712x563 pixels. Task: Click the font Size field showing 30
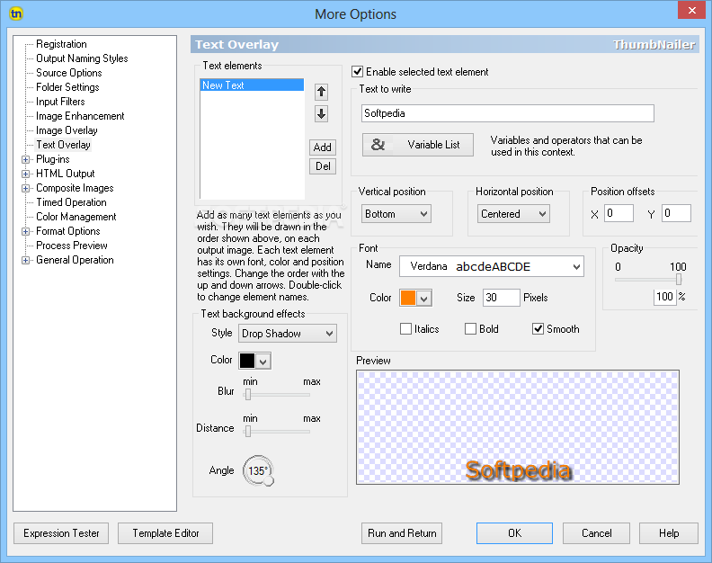502,298
